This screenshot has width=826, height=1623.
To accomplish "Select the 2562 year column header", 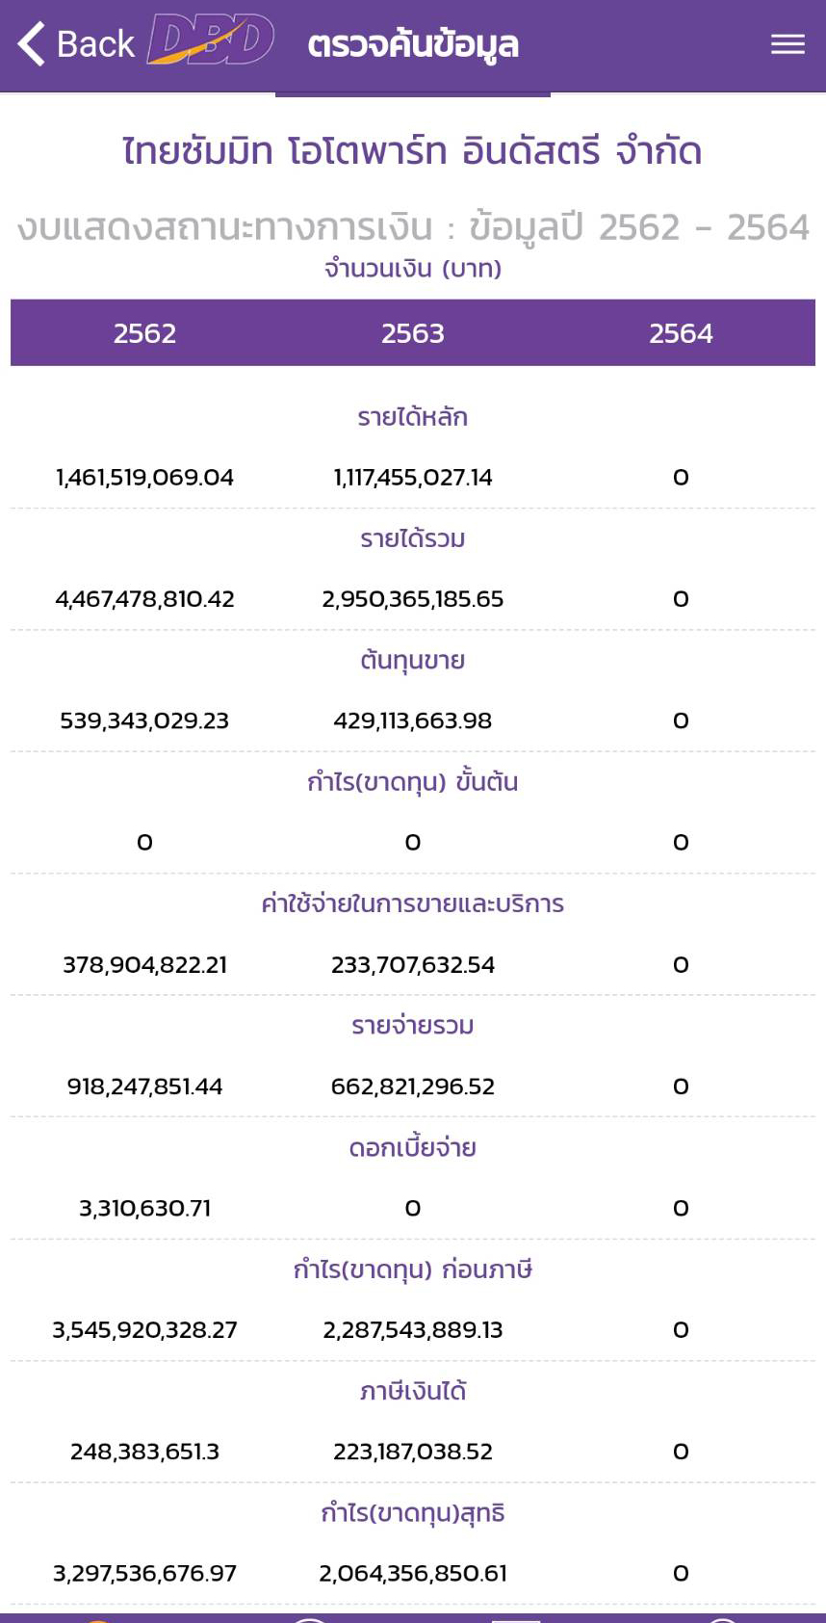I will tap(144, 333).
